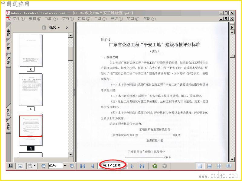Viewport: 242px width, 181px height.
Task: Toggle facing pages layout view
Action: point(229,166)
